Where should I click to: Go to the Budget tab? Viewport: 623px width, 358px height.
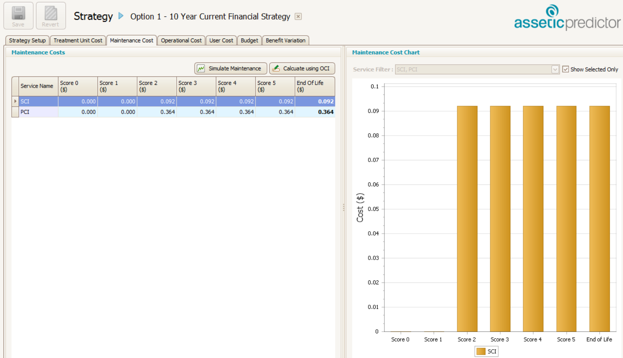pos(249,40)
